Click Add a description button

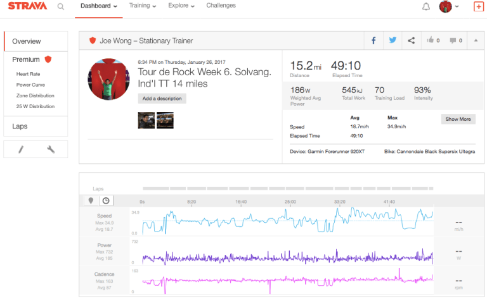(x=162, y=99)
